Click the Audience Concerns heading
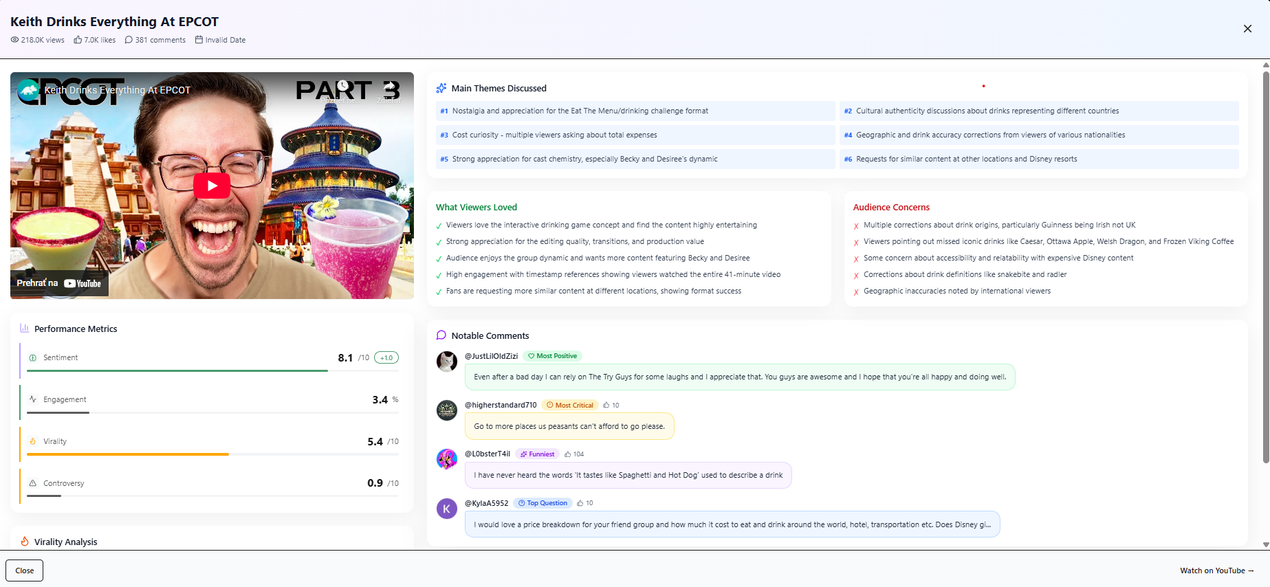Image resolution: width=1270 pixels, height=587 pixels. [891, 207]
